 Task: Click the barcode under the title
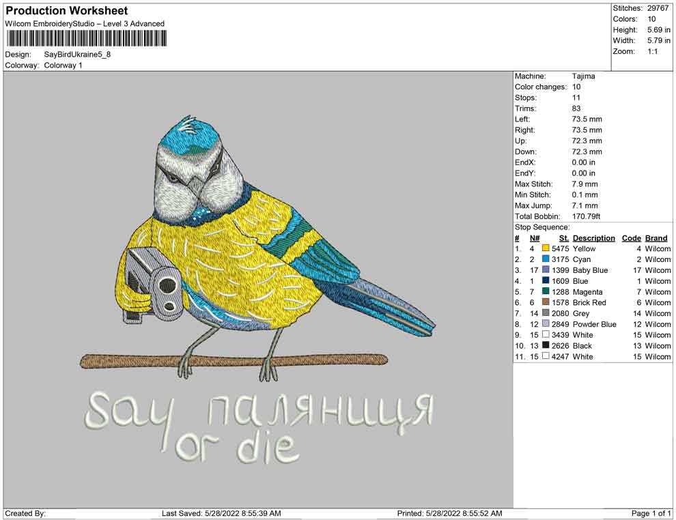[86, 38]
